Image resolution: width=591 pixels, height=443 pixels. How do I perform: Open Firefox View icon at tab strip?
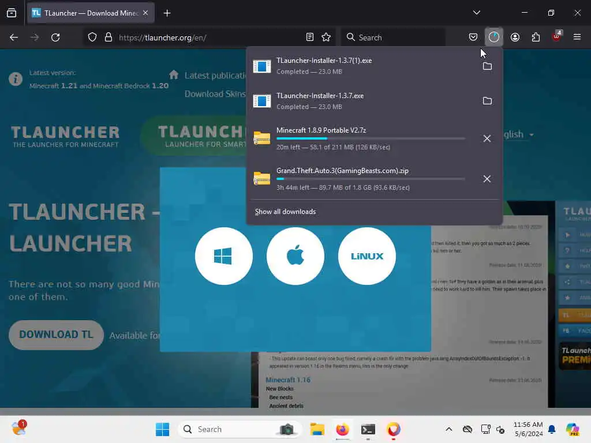(x=12, y=13)
